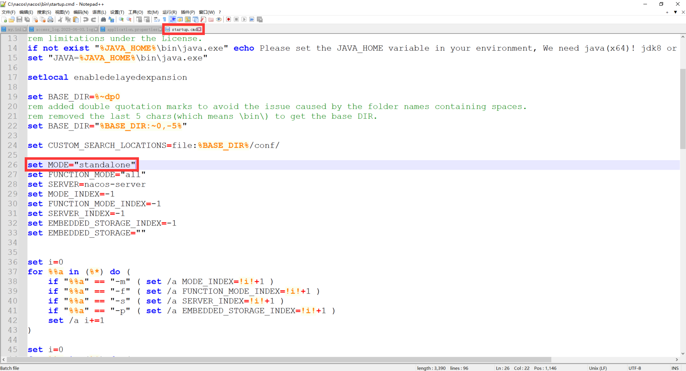Click the Zoom In magnifier icon
This screenshot has height=371, width=686.
pyautogui.click(x=121, y=20)
